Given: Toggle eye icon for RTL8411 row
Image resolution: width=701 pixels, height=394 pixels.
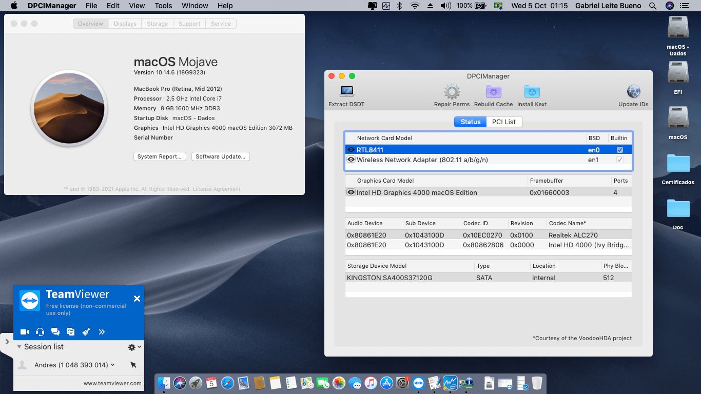Looking at the screenshot, I should click(x=351, y=150).
